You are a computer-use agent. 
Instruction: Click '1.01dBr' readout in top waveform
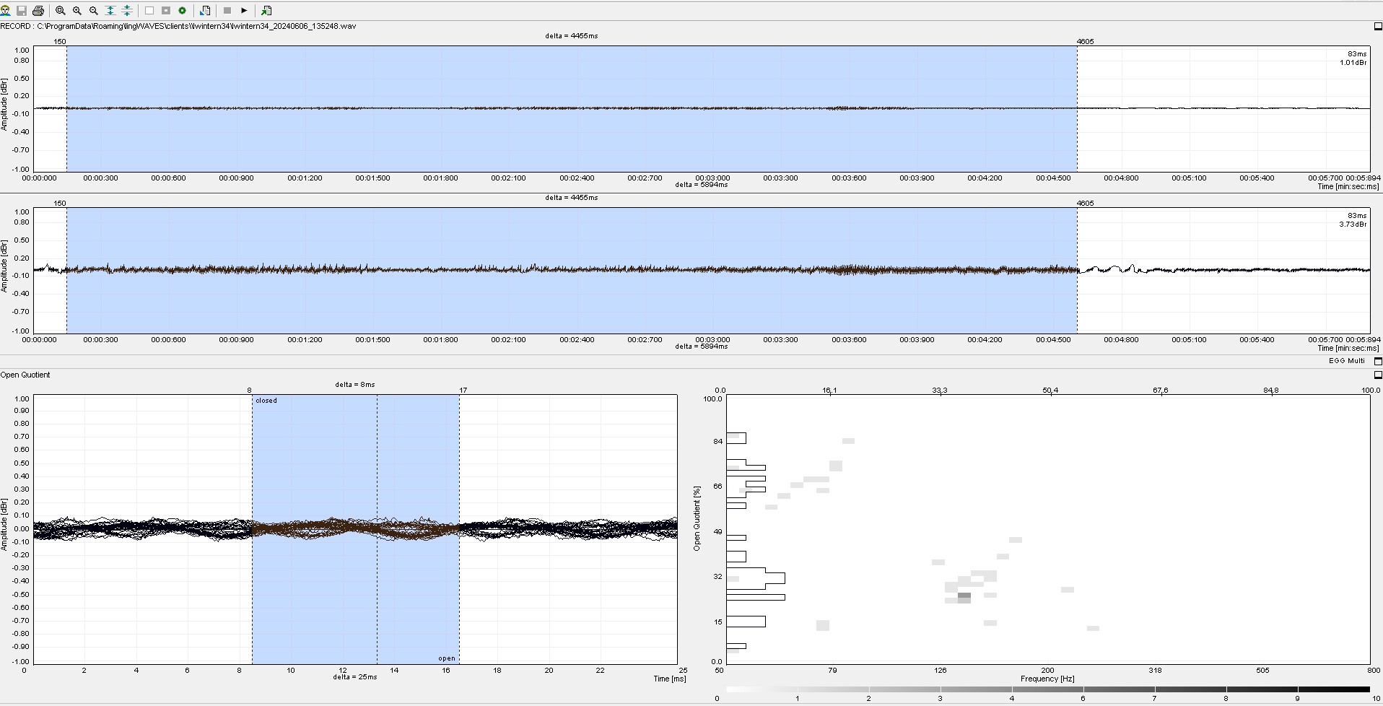[1353, 63]
